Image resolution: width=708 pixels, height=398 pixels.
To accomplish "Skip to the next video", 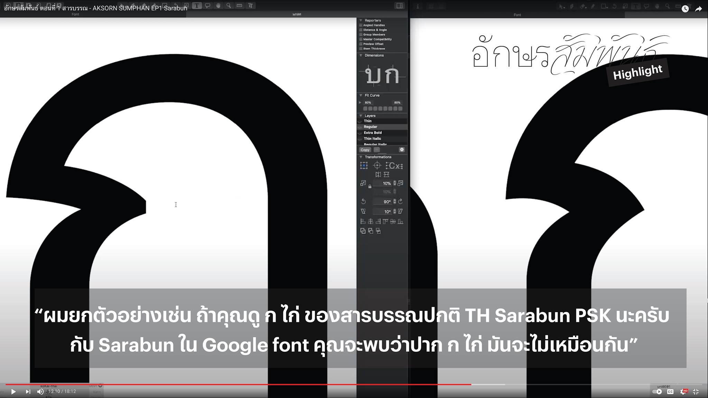I will pyautogui.click(x=28, y=391).
